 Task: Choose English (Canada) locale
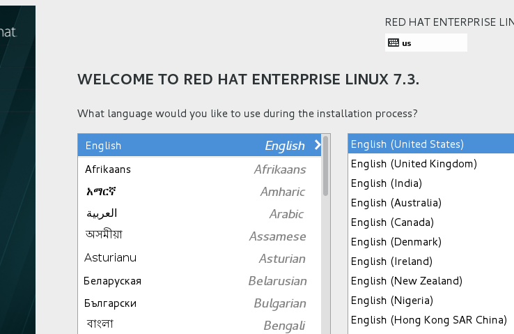coord(430,222)
